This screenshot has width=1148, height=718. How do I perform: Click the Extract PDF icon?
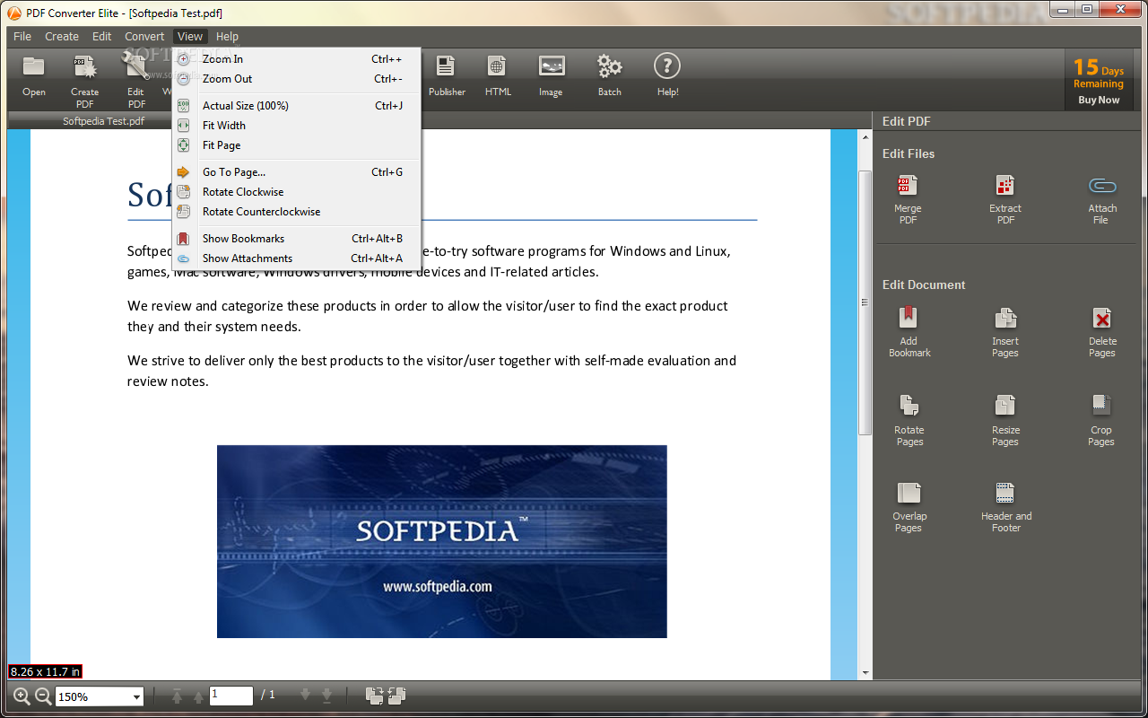(1005, 186)
